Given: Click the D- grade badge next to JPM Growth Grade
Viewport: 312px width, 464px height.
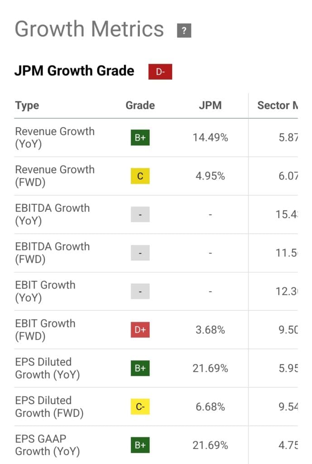Looking at the screenshot, I should tap(161, 71).
